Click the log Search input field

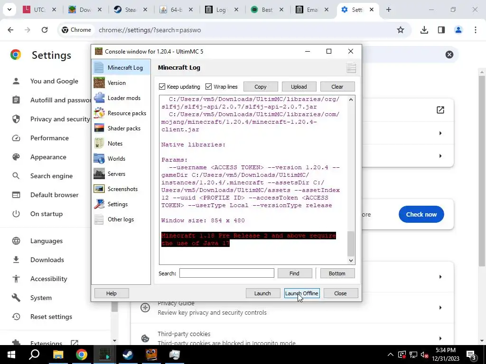click(226, 273)
